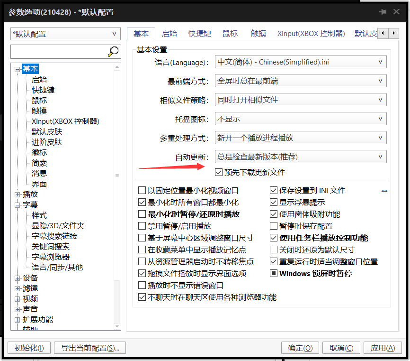Switch to the XInput(XBOX 控制器) tab
The image size is (410, 361).
pyautogui.click(x=311, y=34)
